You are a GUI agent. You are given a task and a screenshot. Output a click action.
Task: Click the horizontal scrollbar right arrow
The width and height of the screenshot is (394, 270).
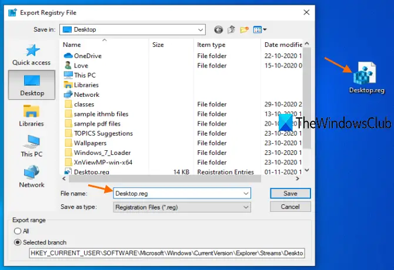(x=298, y=178)
